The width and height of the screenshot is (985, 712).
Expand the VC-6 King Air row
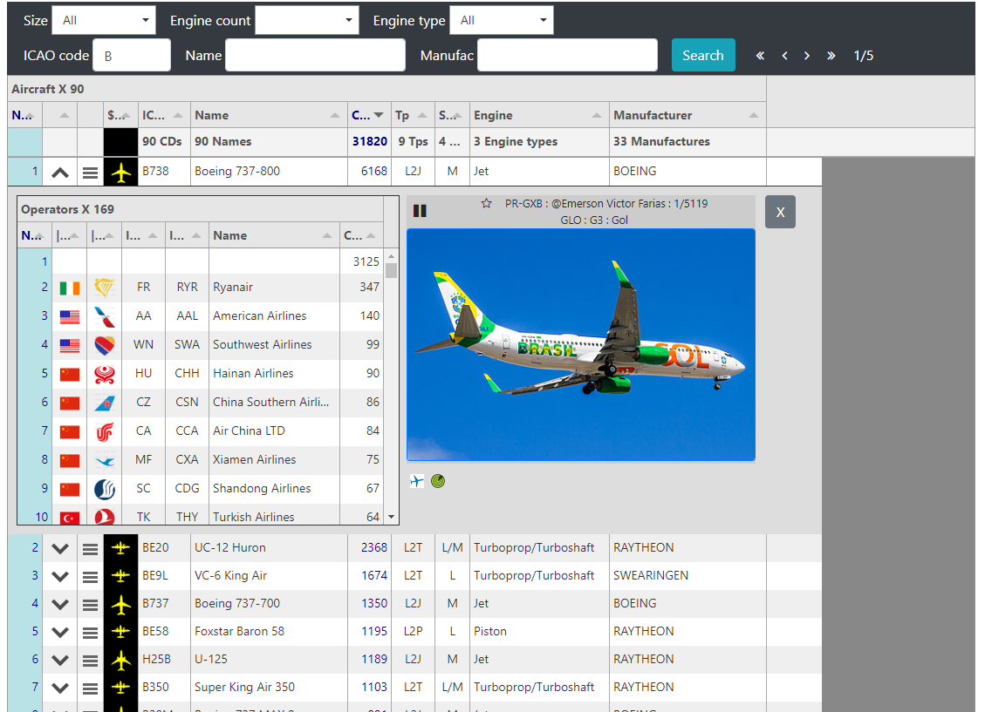pos(60,577)
